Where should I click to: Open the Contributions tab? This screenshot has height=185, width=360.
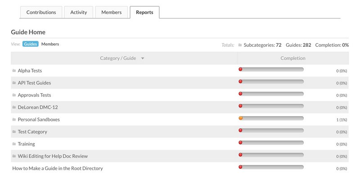click(41, 12)
